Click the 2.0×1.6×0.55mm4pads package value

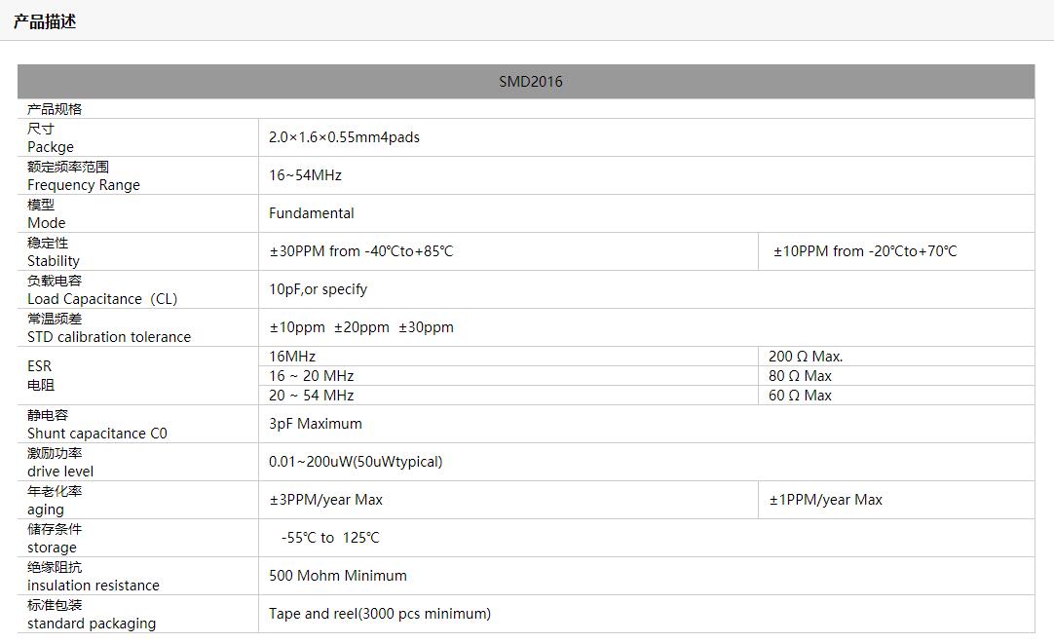344,137
